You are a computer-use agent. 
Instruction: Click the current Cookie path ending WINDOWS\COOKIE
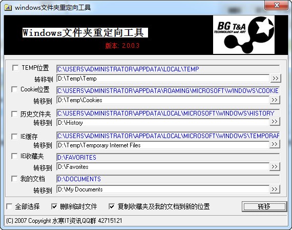[168, 90]
